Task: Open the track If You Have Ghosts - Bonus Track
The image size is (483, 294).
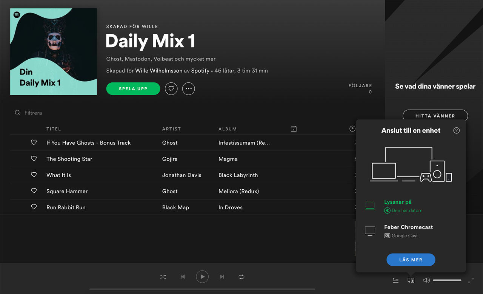Action: pyautogui.click(x=88, y=143)
